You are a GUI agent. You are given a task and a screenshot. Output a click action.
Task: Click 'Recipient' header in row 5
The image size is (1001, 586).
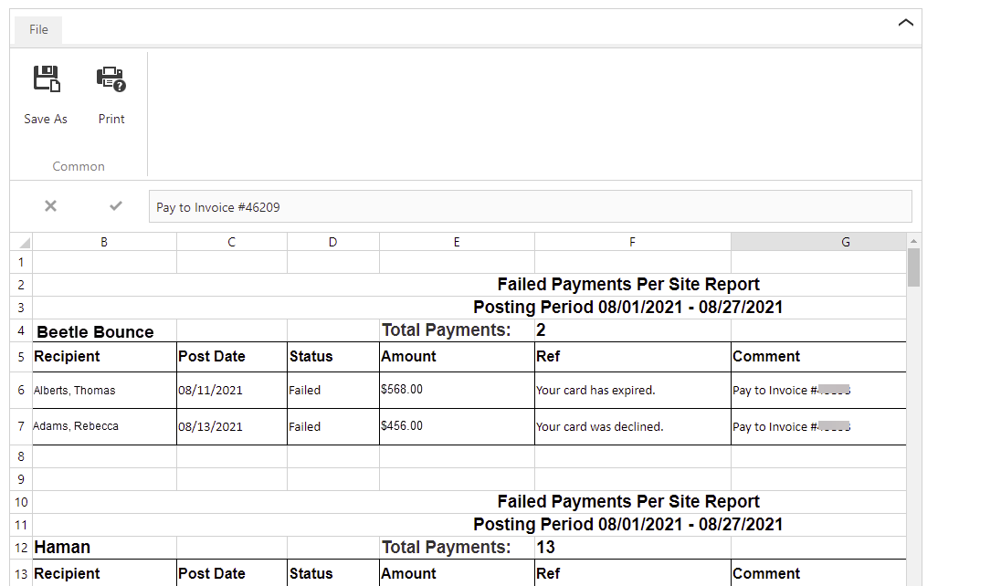point(104,357)
